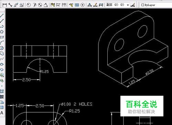Click the Insert Block tool
172x125 pixels.
click(2, 75)
